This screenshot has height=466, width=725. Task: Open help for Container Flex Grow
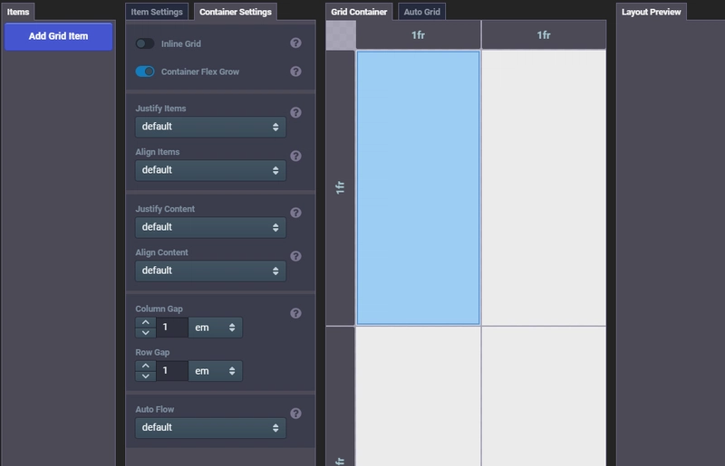click(x=296, y=71)
